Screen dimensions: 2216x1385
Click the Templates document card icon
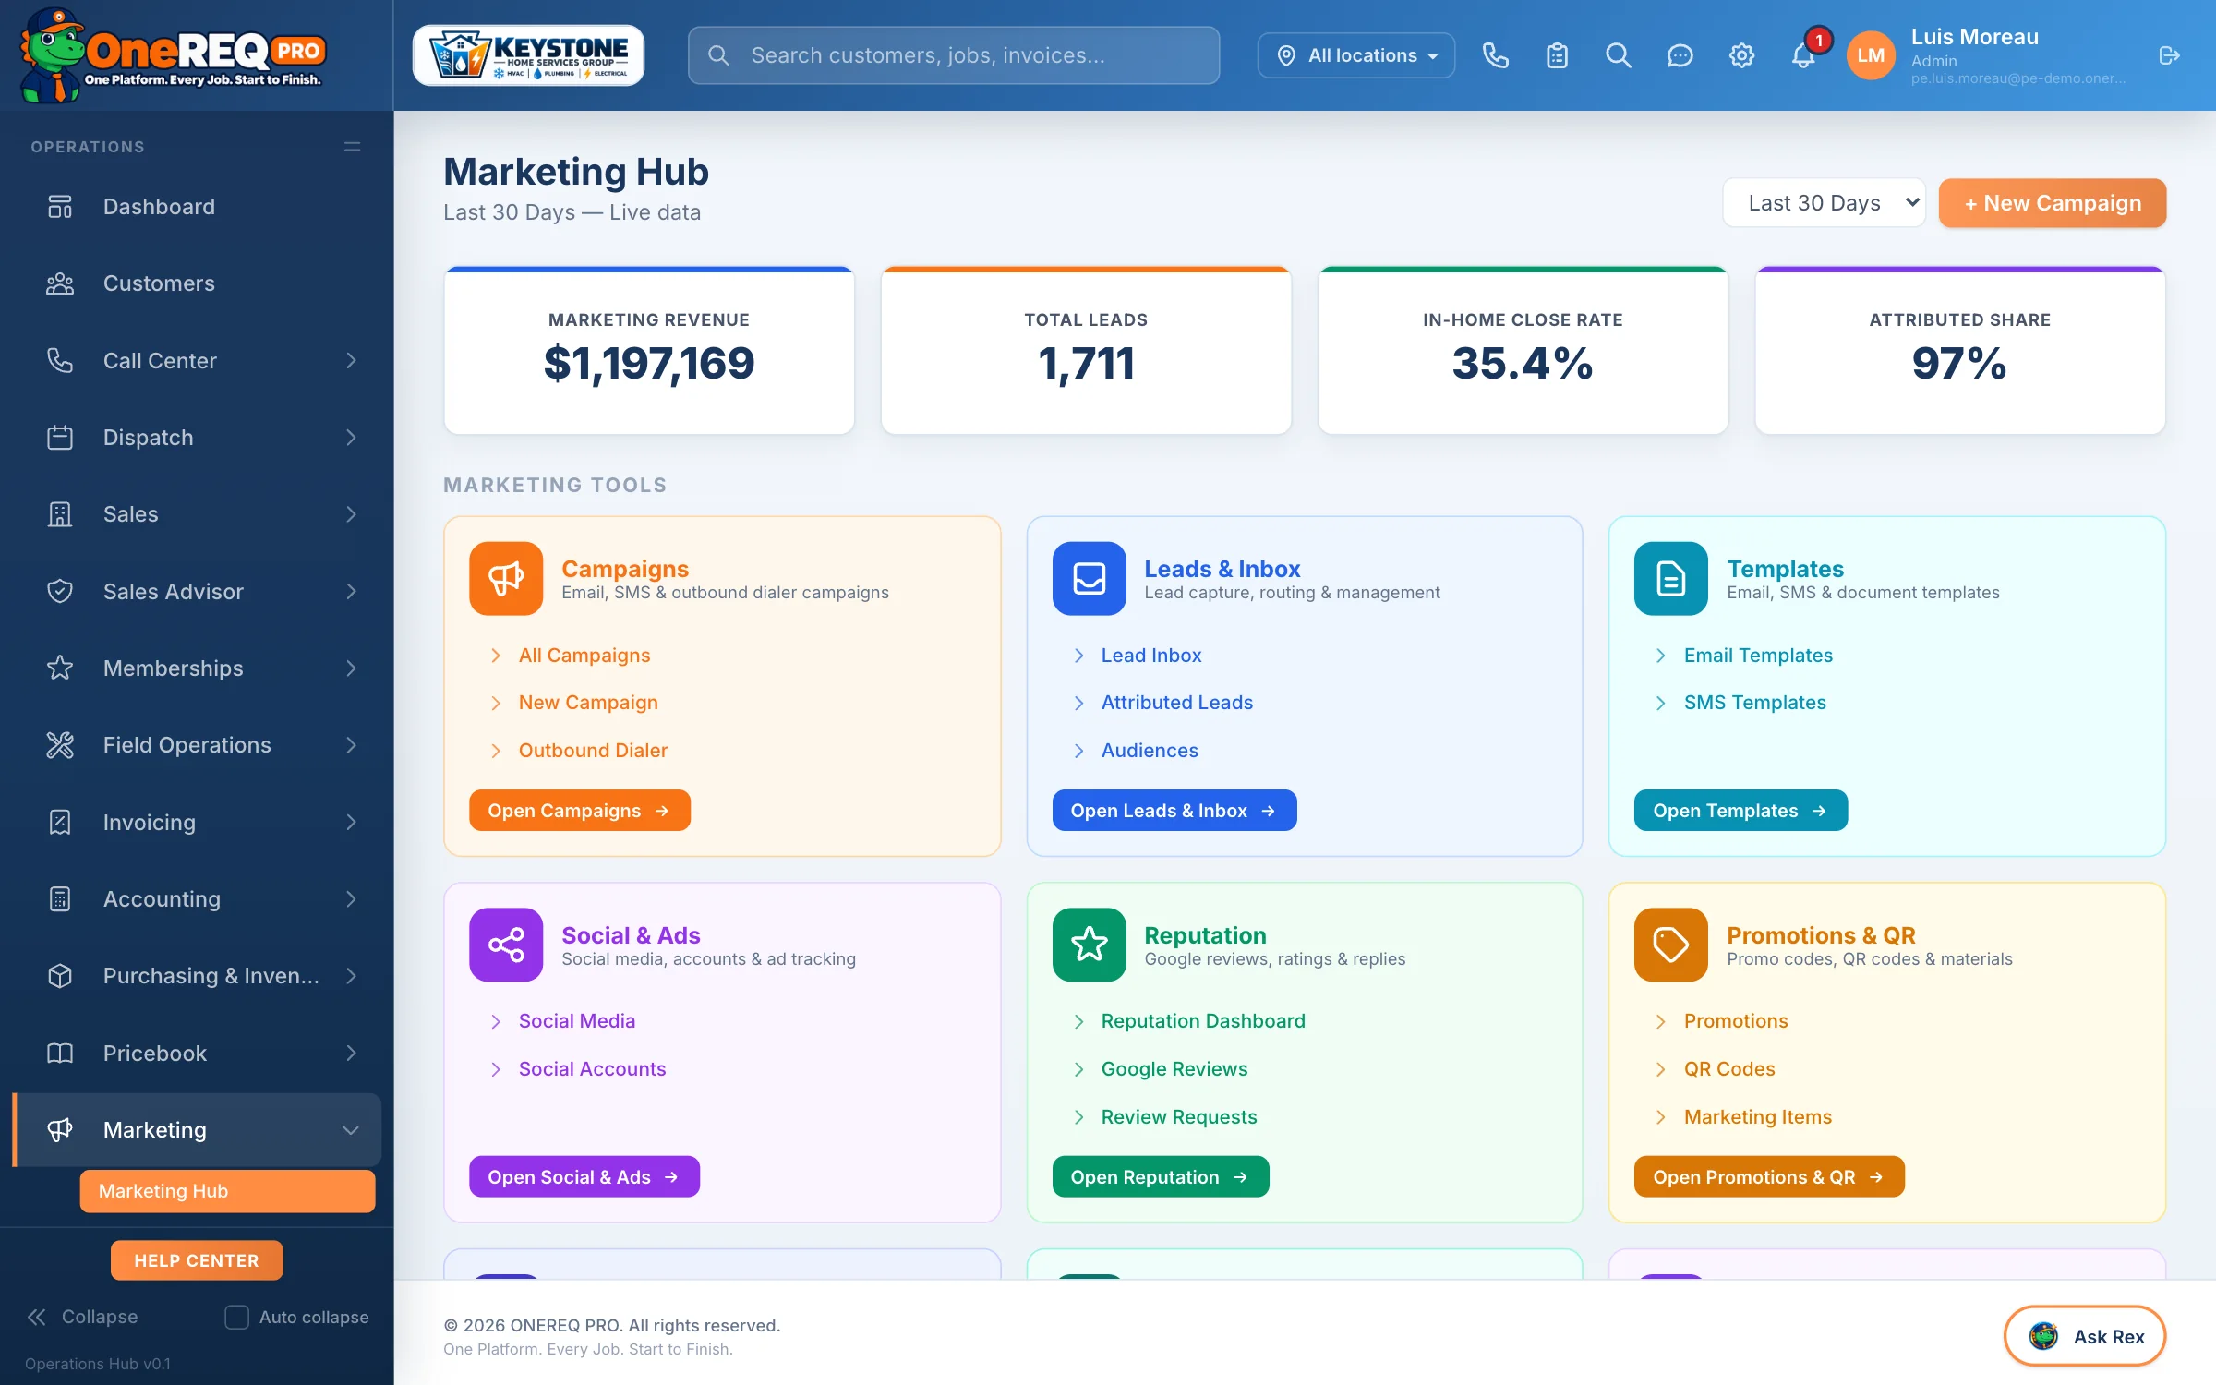point(1671,578)
